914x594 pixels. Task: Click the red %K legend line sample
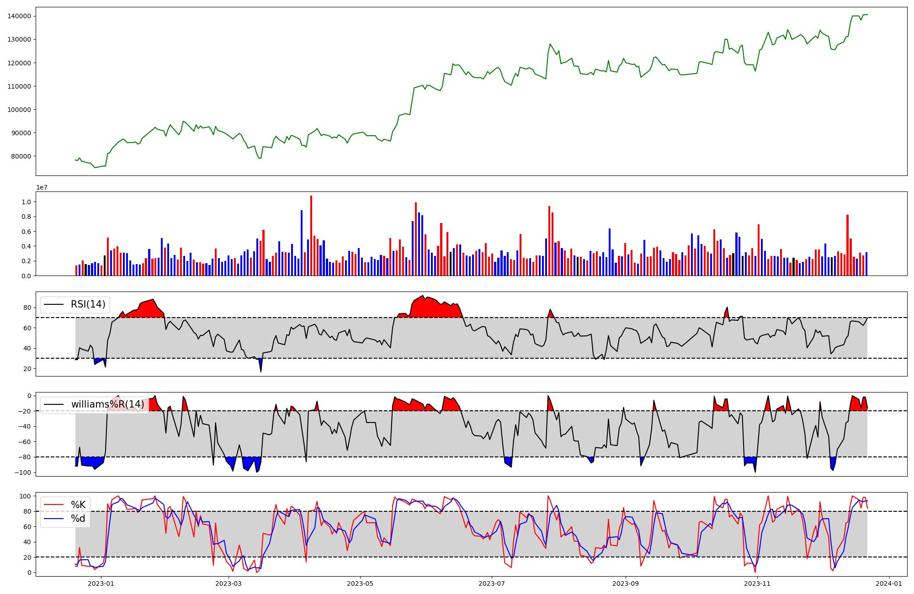pyautogui.click(x=53, y=505)
